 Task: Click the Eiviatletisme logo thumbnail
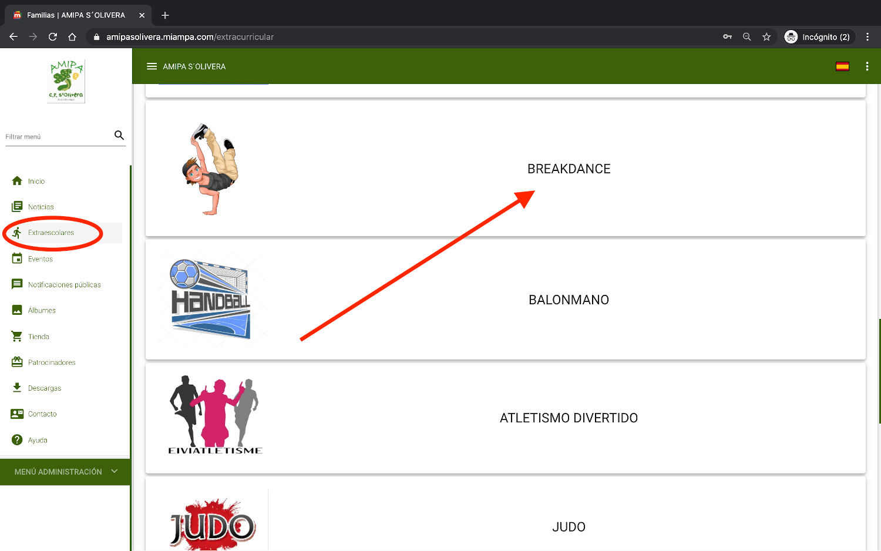click(215, 415)
